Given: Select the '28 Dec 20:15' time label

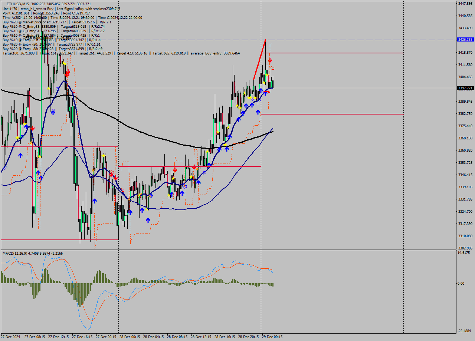Looking at the screenshot, I should click(249, 337).
